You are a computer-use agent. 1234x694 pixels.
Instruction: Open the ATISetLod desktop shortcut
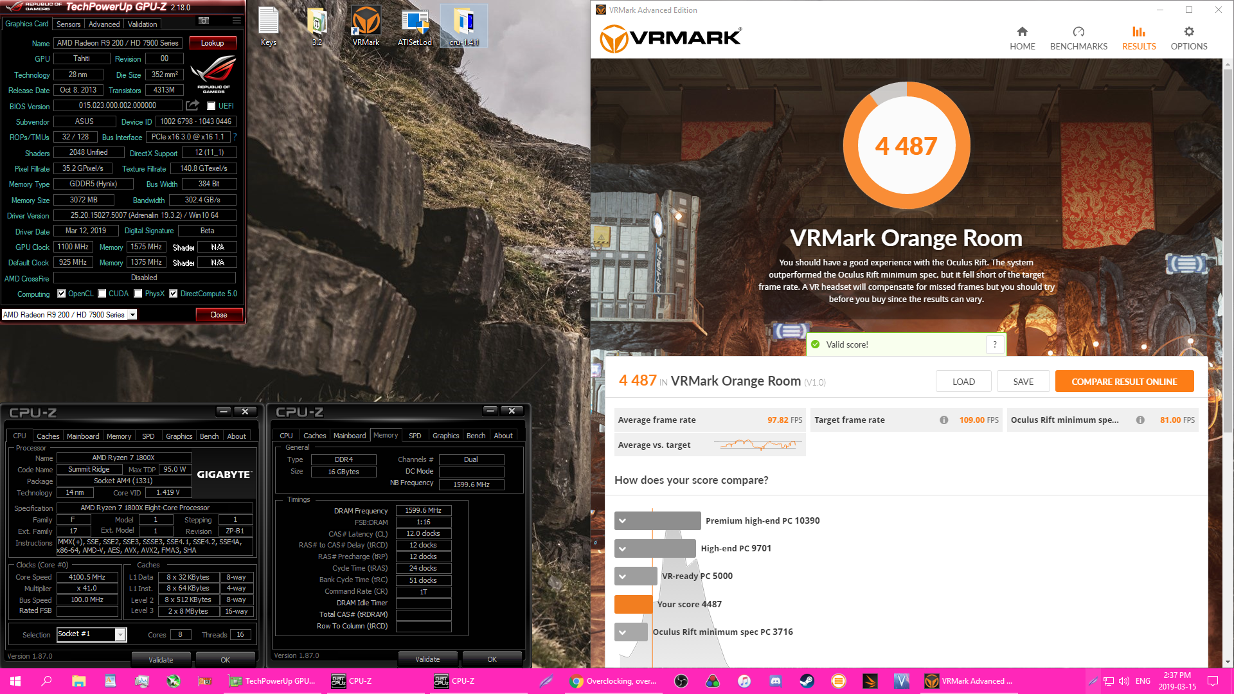(415, 27)
